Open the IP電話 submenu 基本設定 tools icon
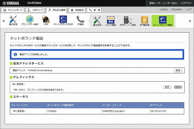This screenshot has width=194, height=129. (97, 21)
